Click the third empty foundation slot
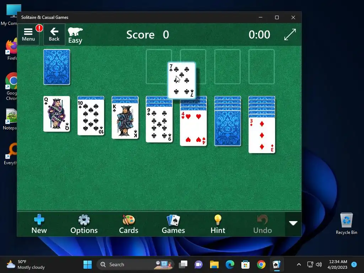 (227, 67)
